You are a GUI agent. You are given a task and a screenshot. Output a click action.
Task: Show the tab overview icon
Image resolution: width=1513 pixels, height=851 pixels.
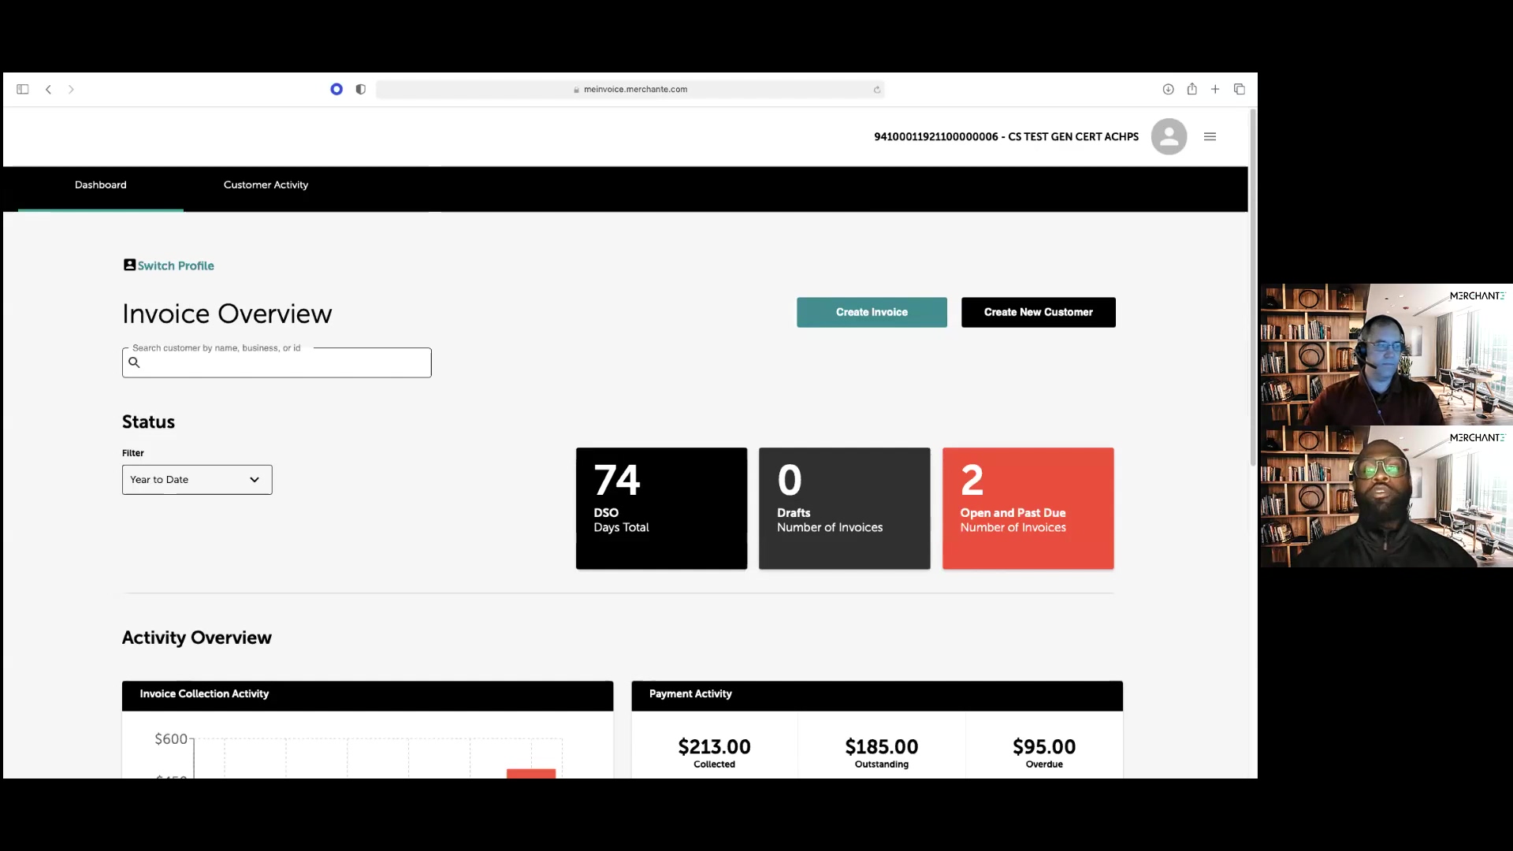pos(1240,89)
